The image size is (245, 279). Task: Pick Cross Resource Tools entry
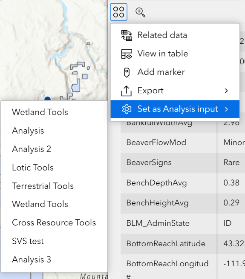point(54,222)
